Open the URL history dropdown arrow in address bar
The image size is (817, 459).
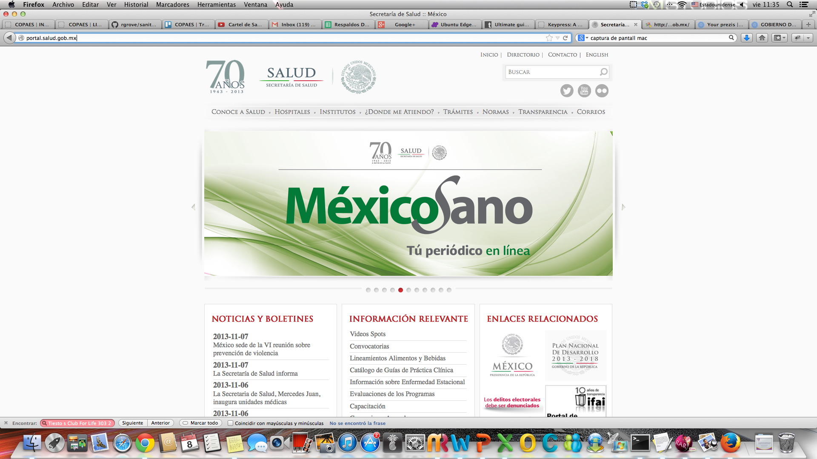[557, 38]
